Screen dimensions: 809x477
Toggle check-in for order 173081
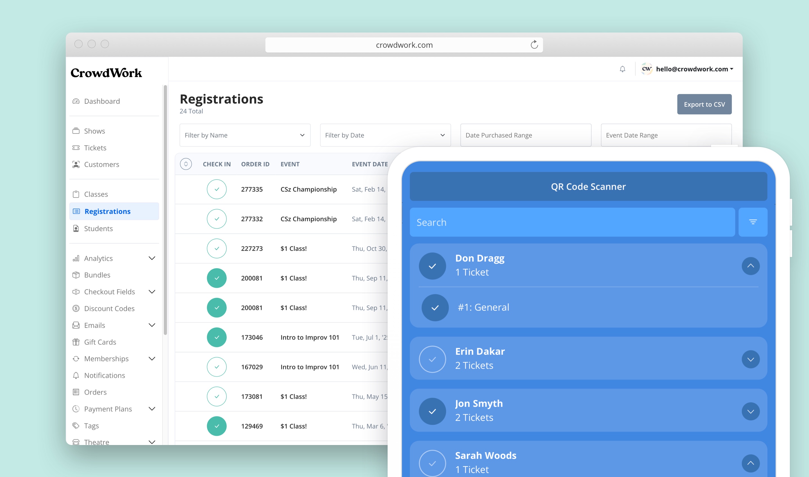pyautogui.click(x=217, y=396)
